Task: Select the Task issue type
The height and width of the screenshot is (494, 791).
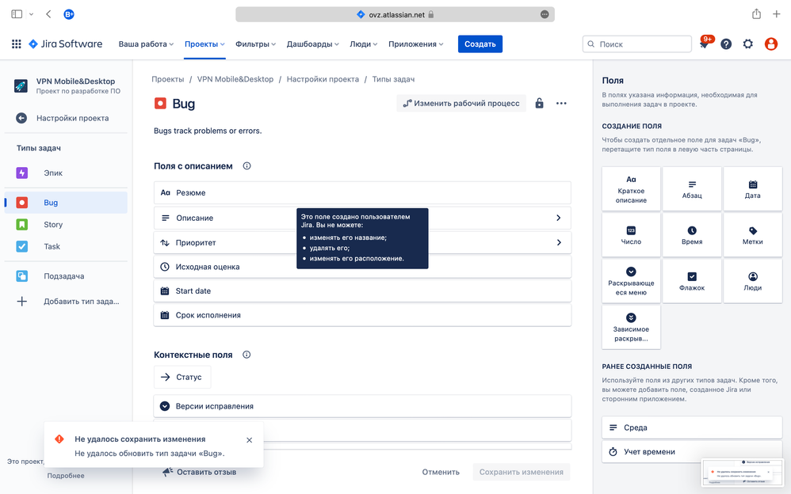Action: tap(66, 246)
